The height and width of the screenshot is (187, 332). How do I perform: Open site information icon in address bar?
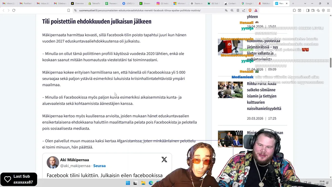[75, 10]
